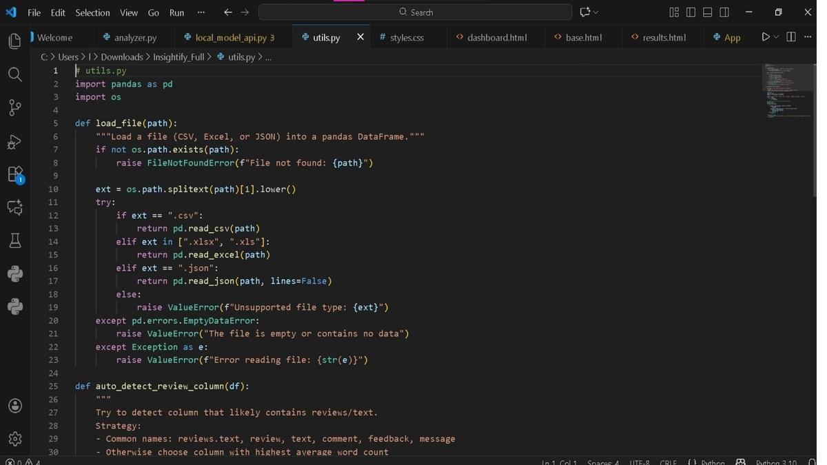Click the Run Python File play button
This screenshot has height=465, width=827.
[765, 37]
